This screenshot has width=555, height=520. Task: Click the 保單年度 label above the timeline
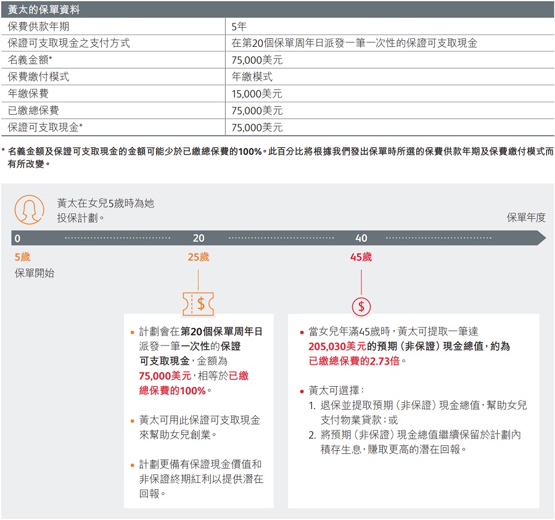(x=525, y=217)
